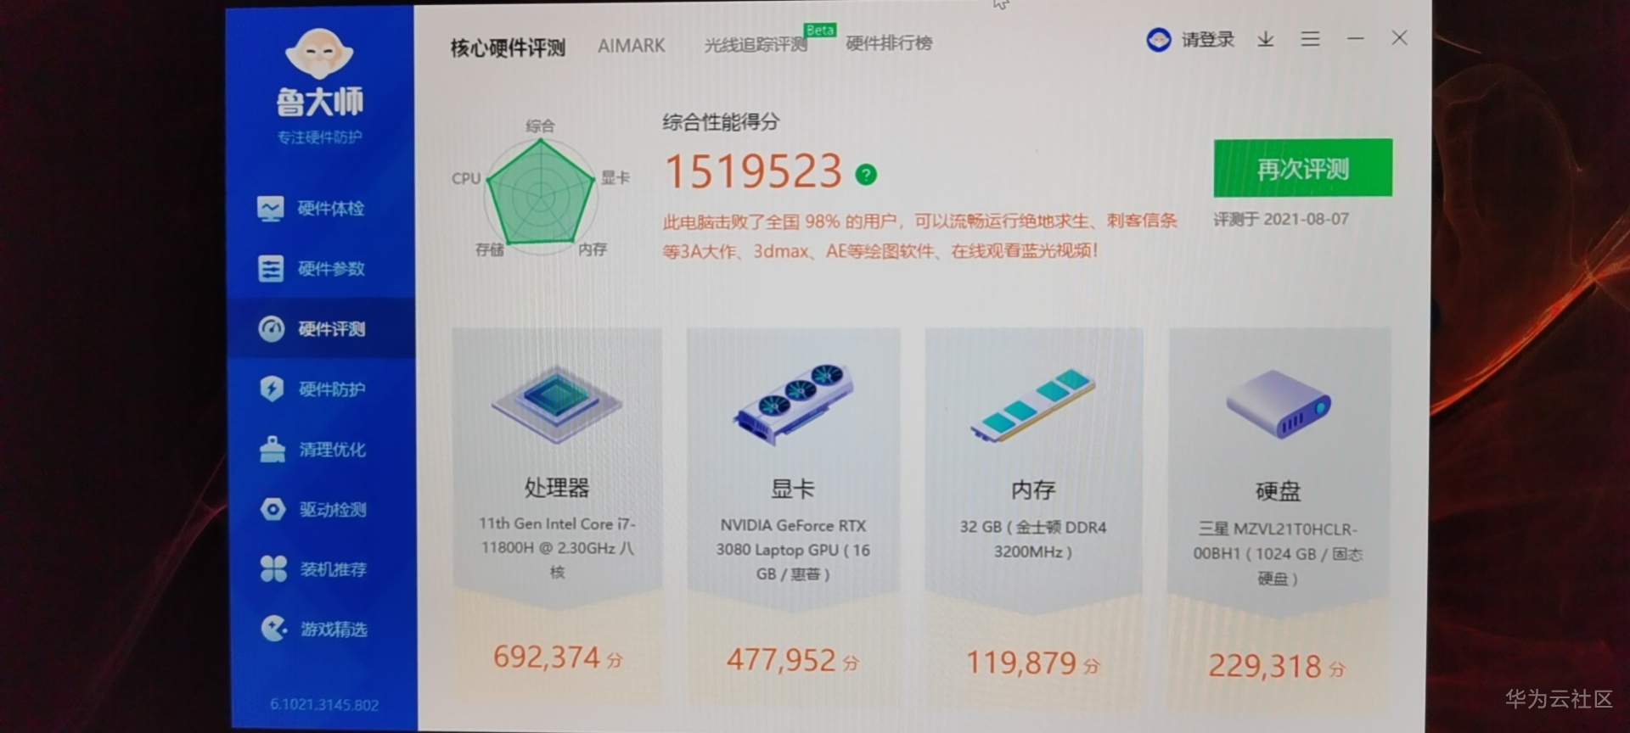Open 游戏精选 games icon
This screenshot has width=1630, height=733.
273,629
